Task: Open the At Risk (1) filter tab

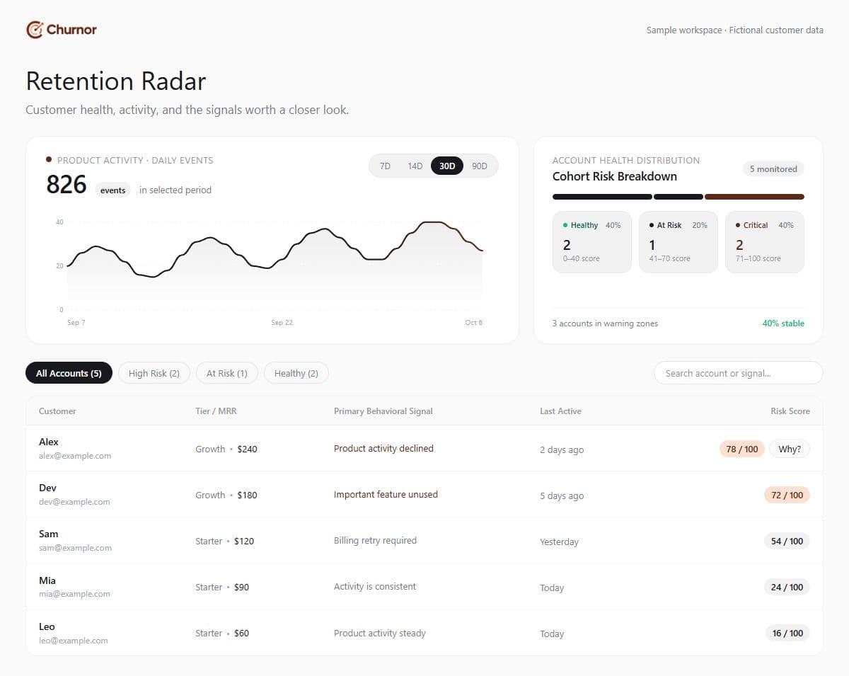Action: tap(227, 373)
